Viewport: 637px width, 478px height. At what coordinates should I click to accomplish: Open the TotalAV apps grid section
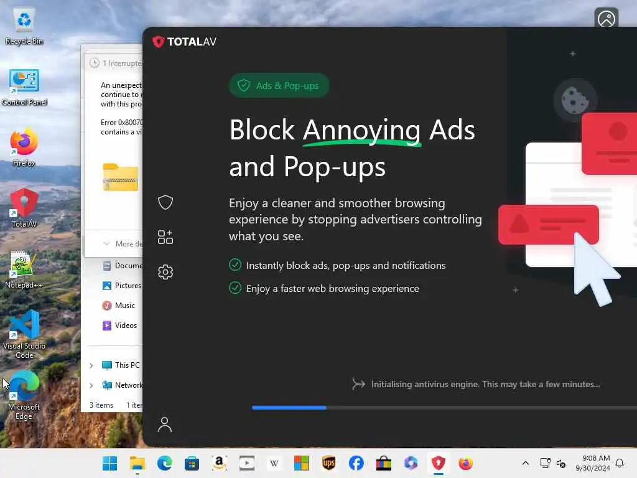click(x=165, y=237)
